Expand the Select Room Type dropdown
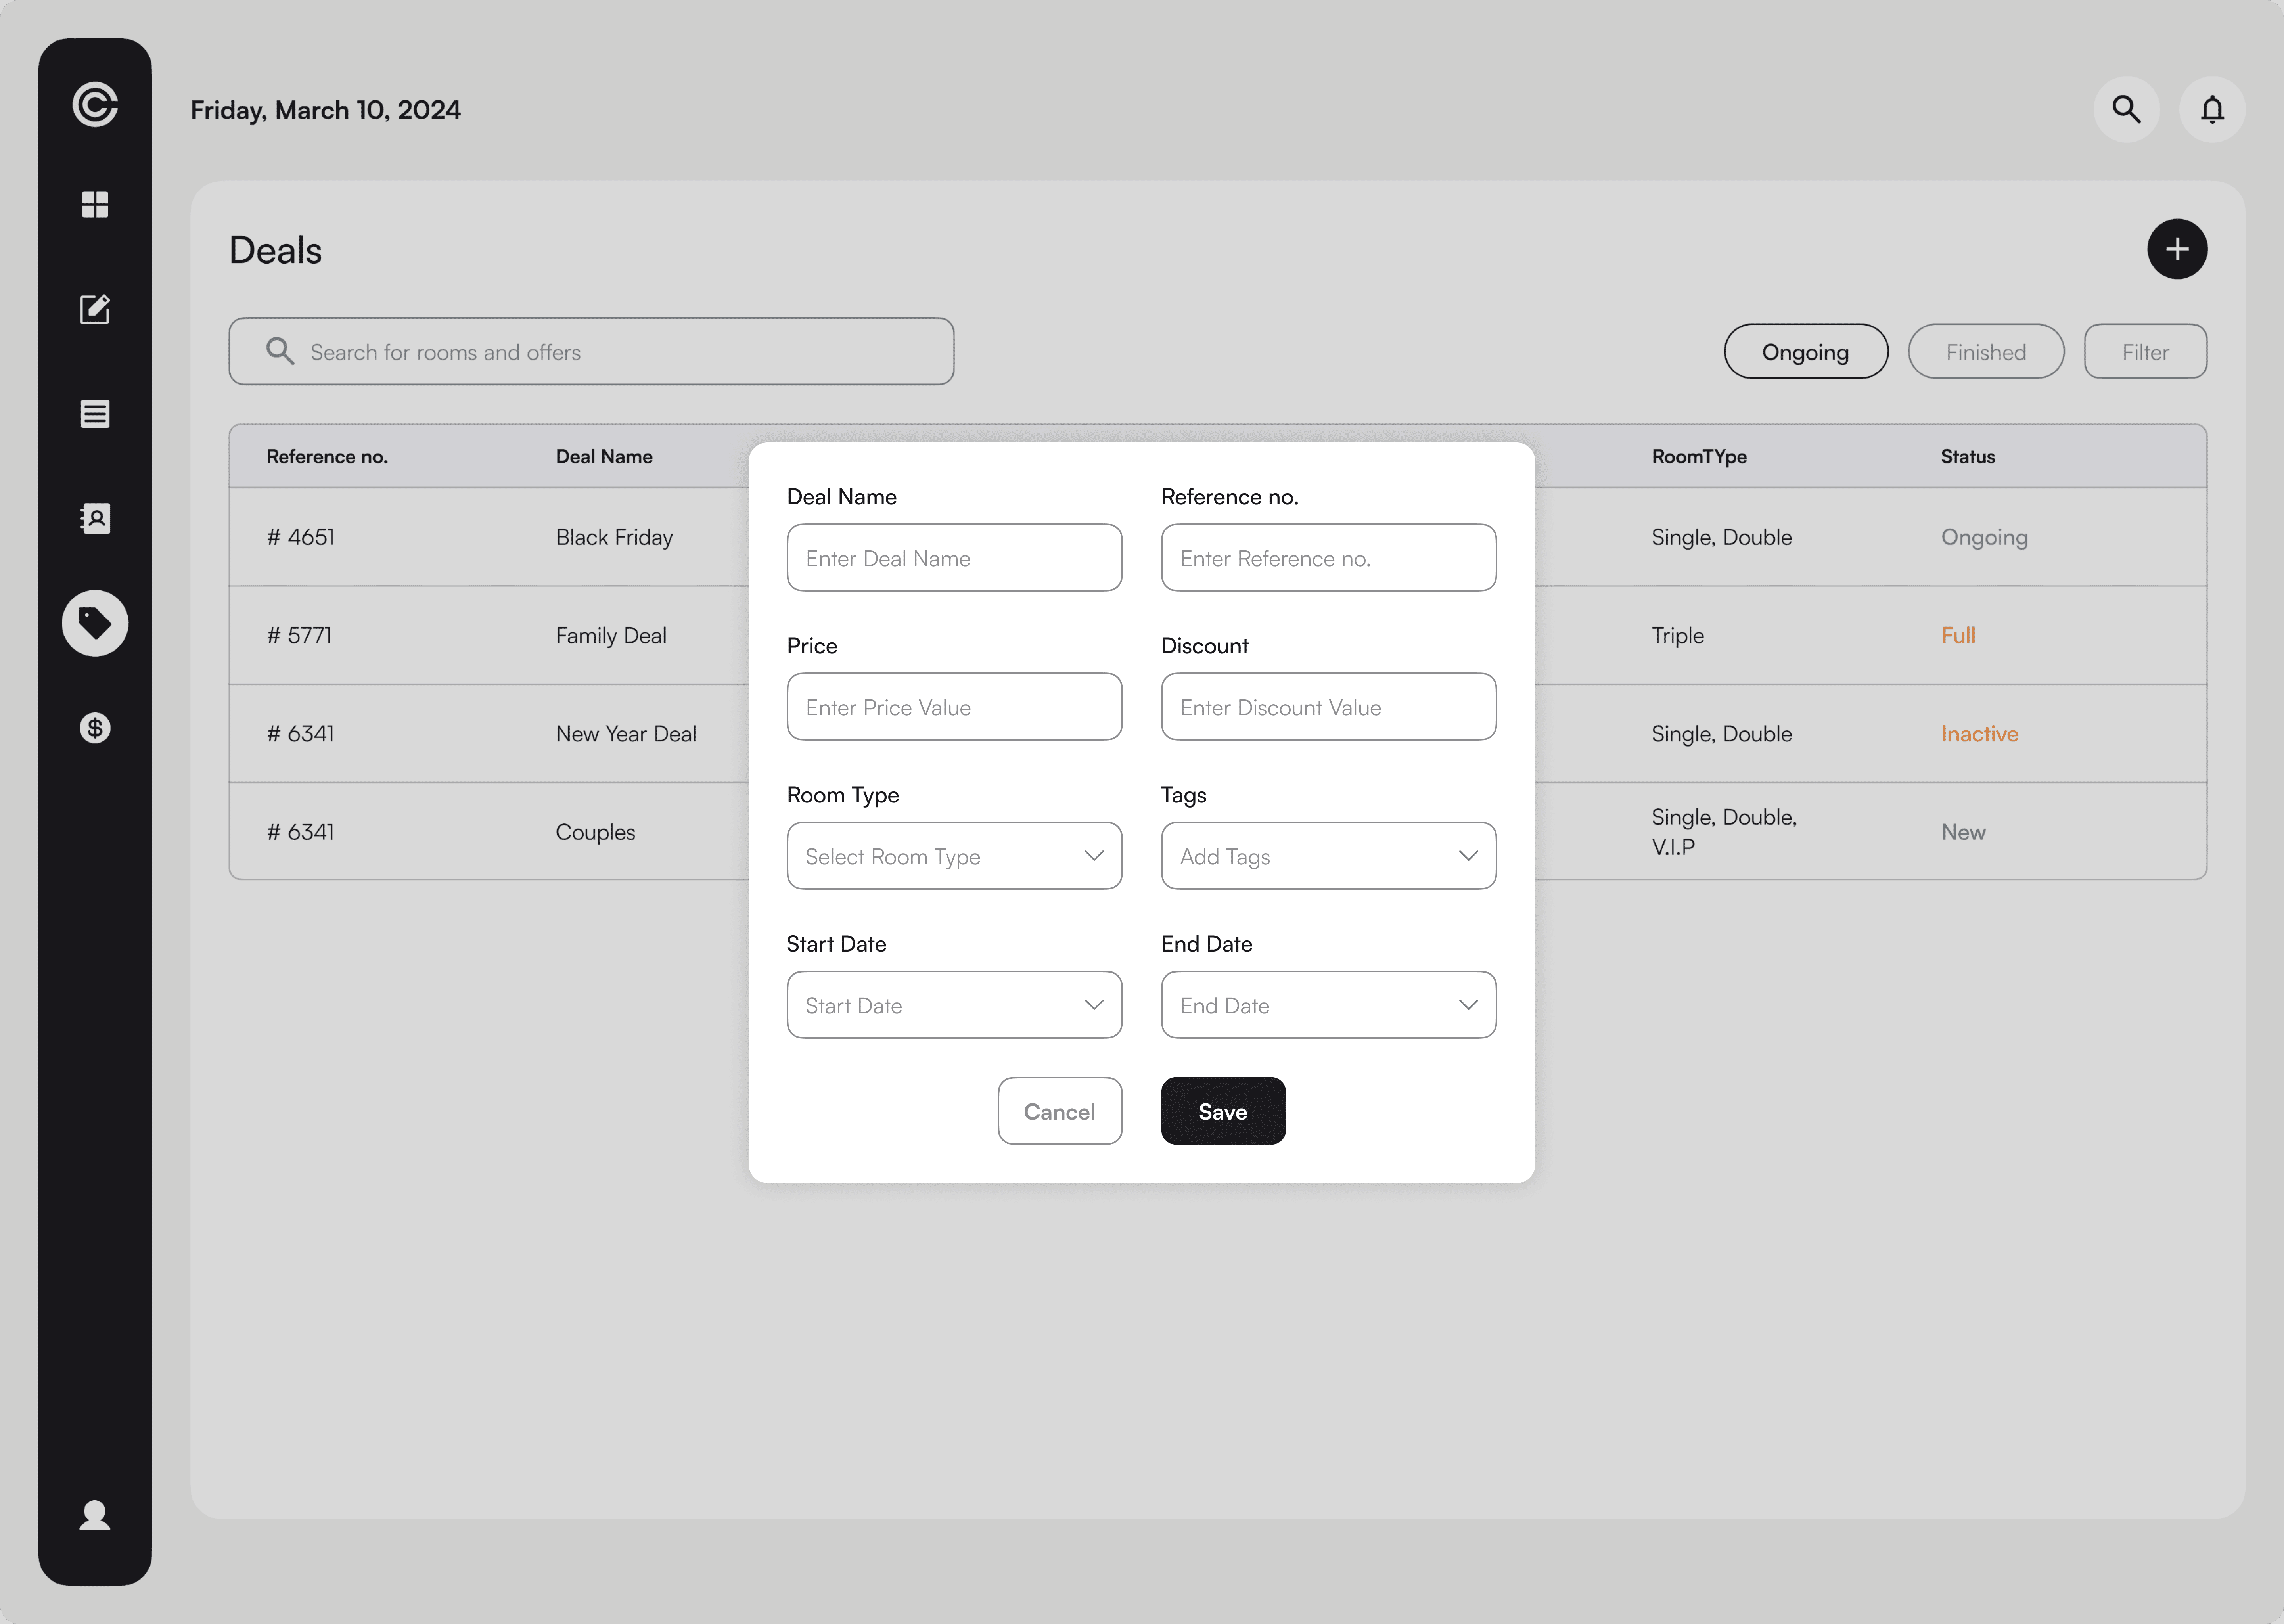Screen dimensions: 2284x1624 pos(954,856)
